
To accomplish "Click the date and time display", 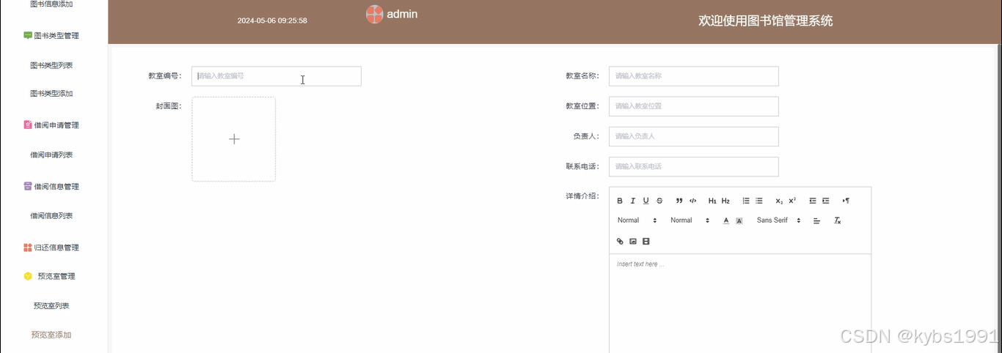I will point(272,21).
